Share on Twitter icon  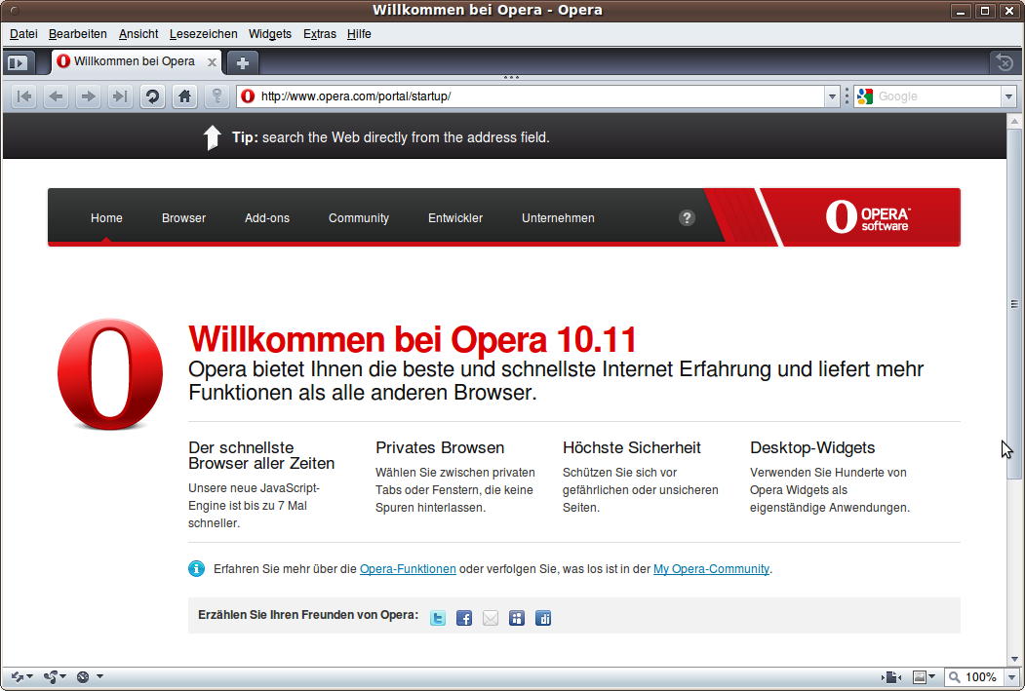click(438, 618)
